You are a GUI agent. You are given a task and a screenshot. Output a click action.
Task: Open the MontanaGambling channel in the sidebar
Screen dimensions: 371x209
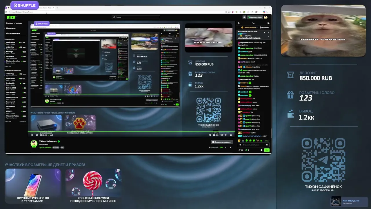(x=15, y=62)
